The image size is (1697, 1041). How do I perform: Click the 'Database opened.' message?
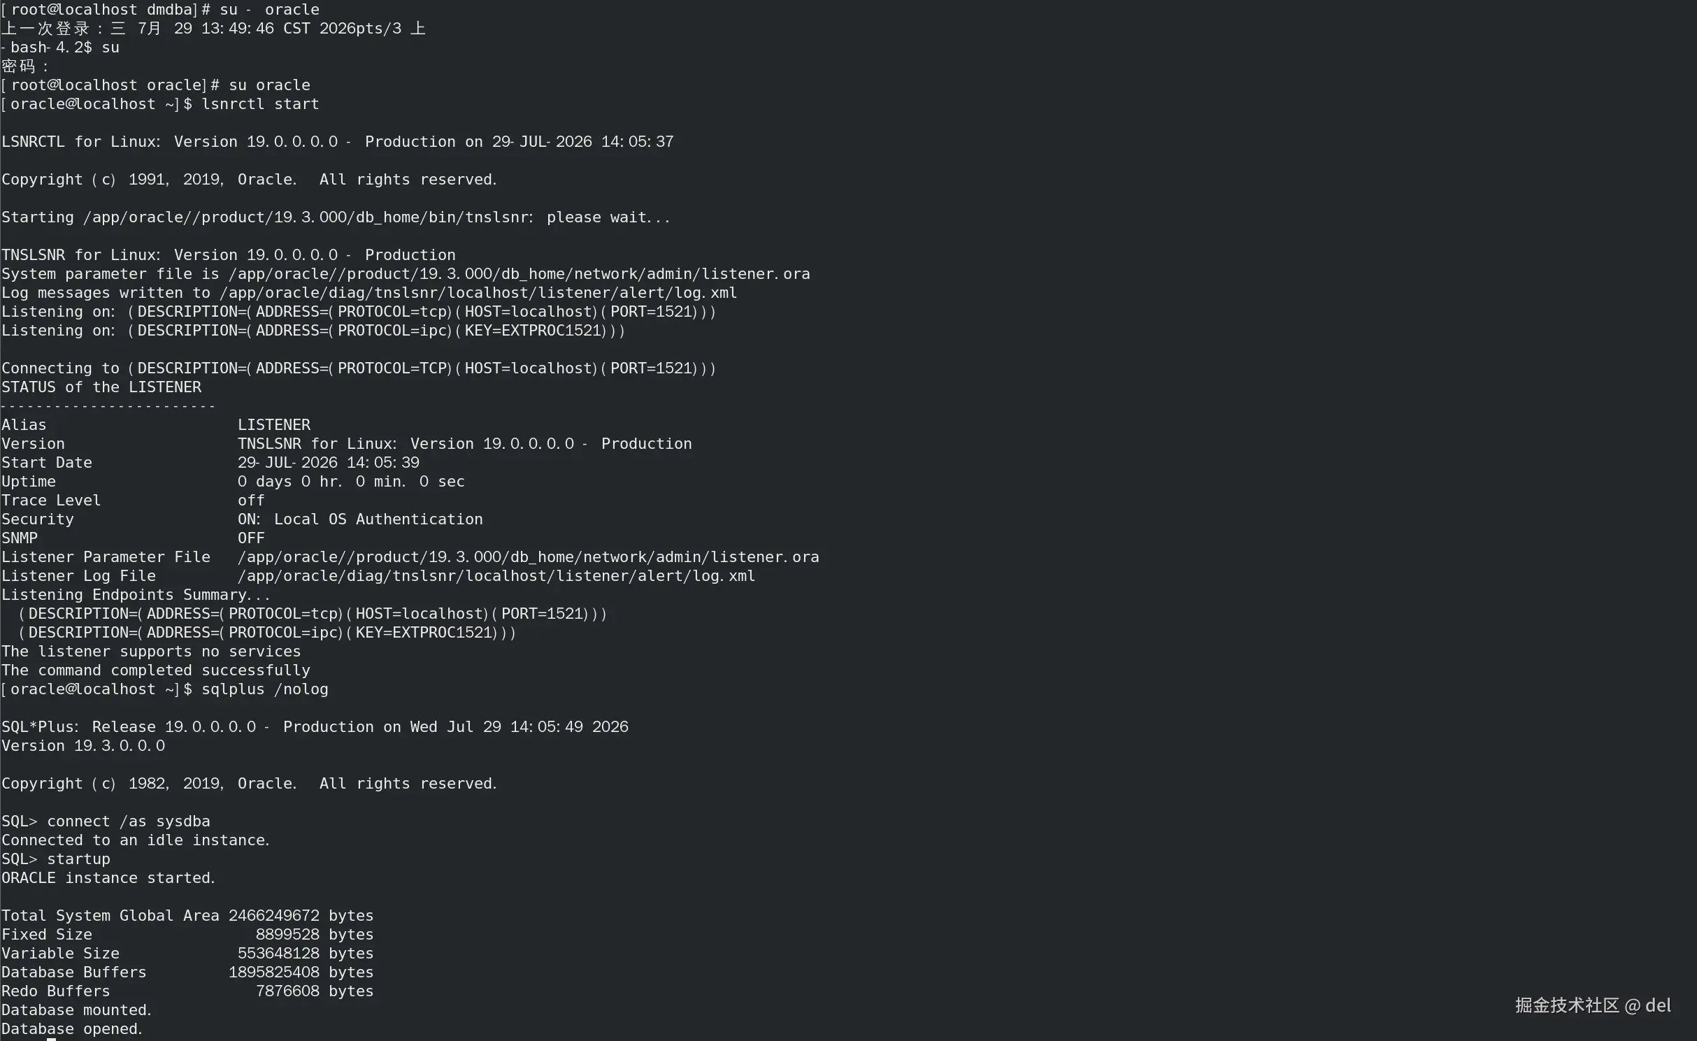pos(71,1029)
